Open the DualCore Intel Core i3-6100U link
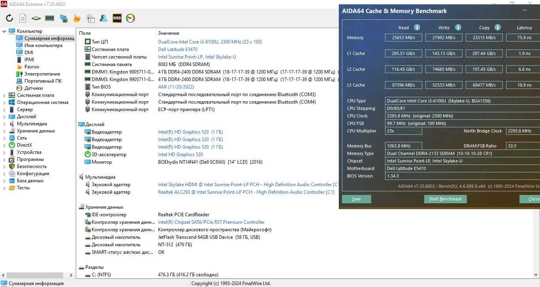The image size is (540, 287). tap(210, 42)
